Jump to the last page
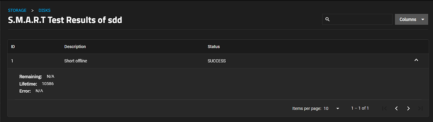The height and width of the screenshot is (122, 433). tap(420, 108)
